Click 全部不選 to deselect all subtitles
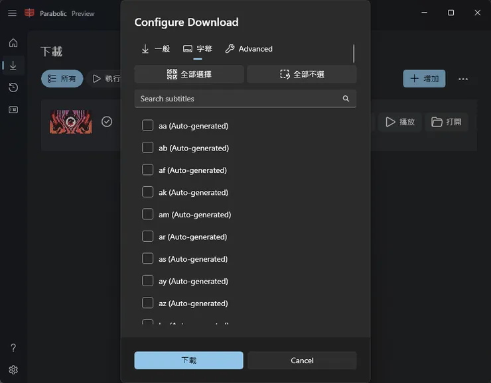 (302, 74)
